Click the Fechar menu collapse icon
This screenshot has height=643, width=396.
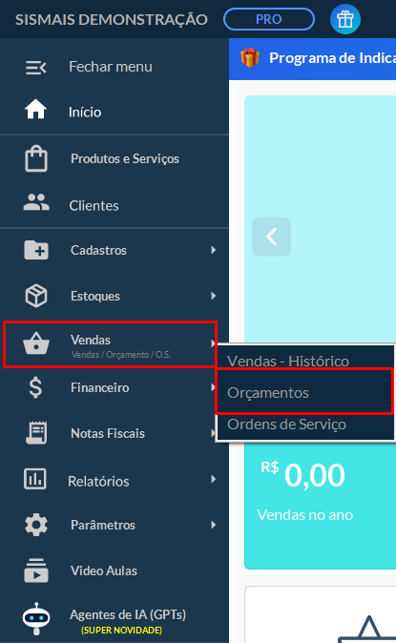pyautogui.click(x=35, y=67)
